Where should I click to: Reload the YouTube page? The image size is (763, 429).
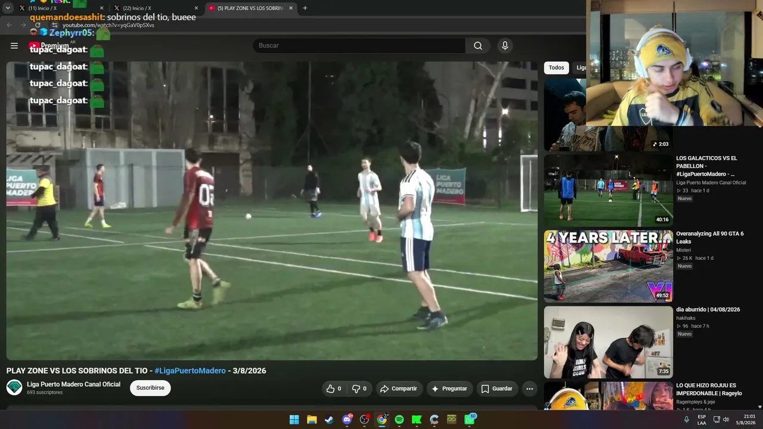(38, 25)
